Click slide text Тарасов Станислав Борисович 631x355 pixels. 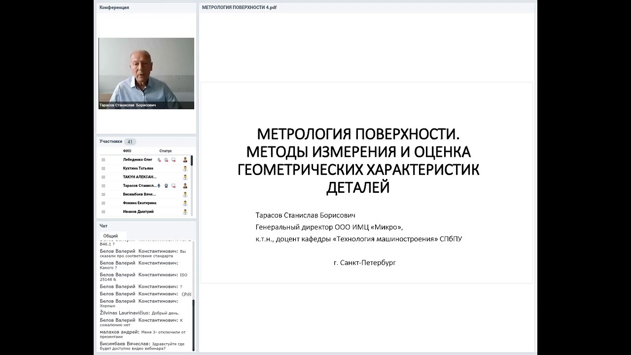click(305, 215)
